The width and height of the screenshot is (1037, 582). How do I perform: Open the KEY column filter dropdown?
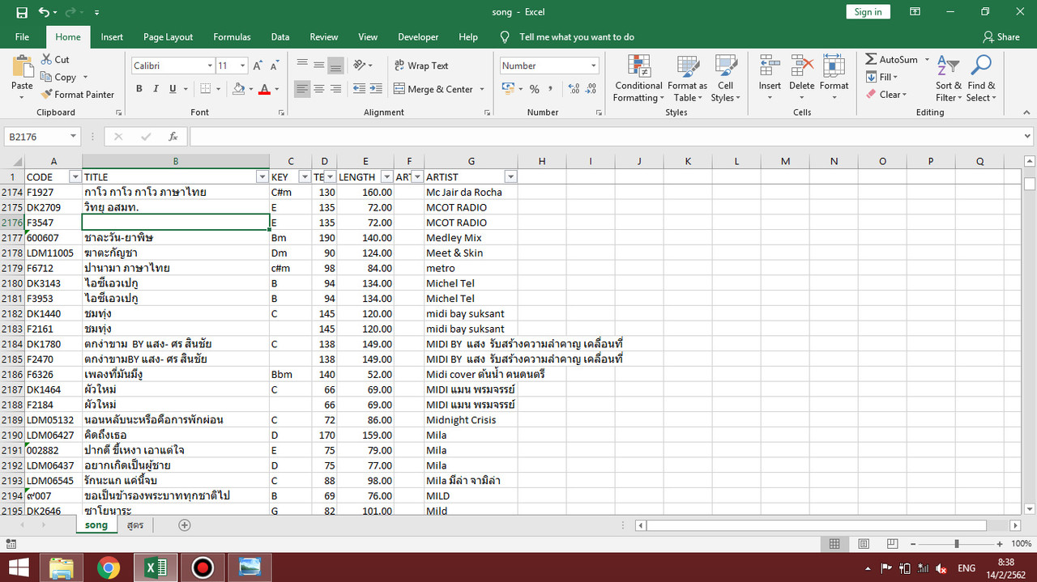coord(305,176)
